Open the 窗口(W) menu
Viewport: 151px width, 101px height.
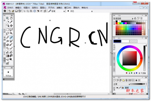68,8
